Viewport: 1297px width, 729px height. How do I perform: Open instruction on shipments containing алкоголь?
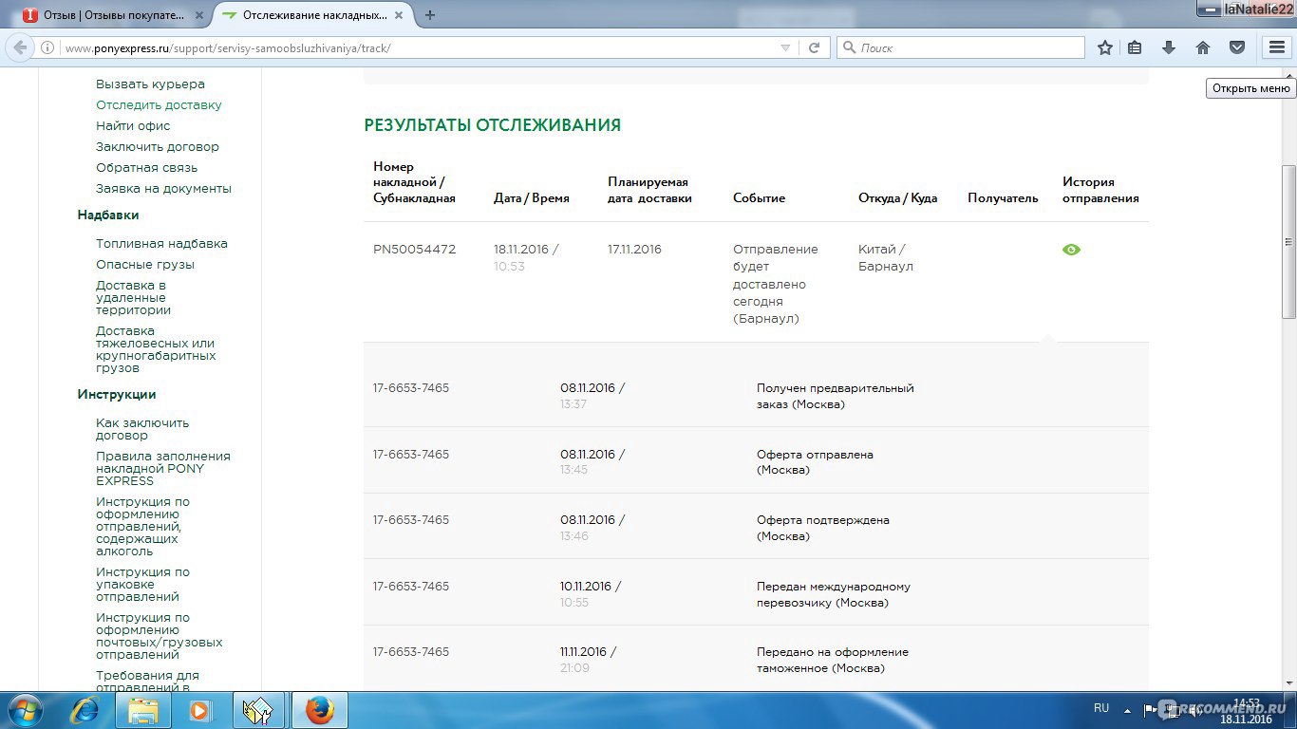tap(142, 527)
